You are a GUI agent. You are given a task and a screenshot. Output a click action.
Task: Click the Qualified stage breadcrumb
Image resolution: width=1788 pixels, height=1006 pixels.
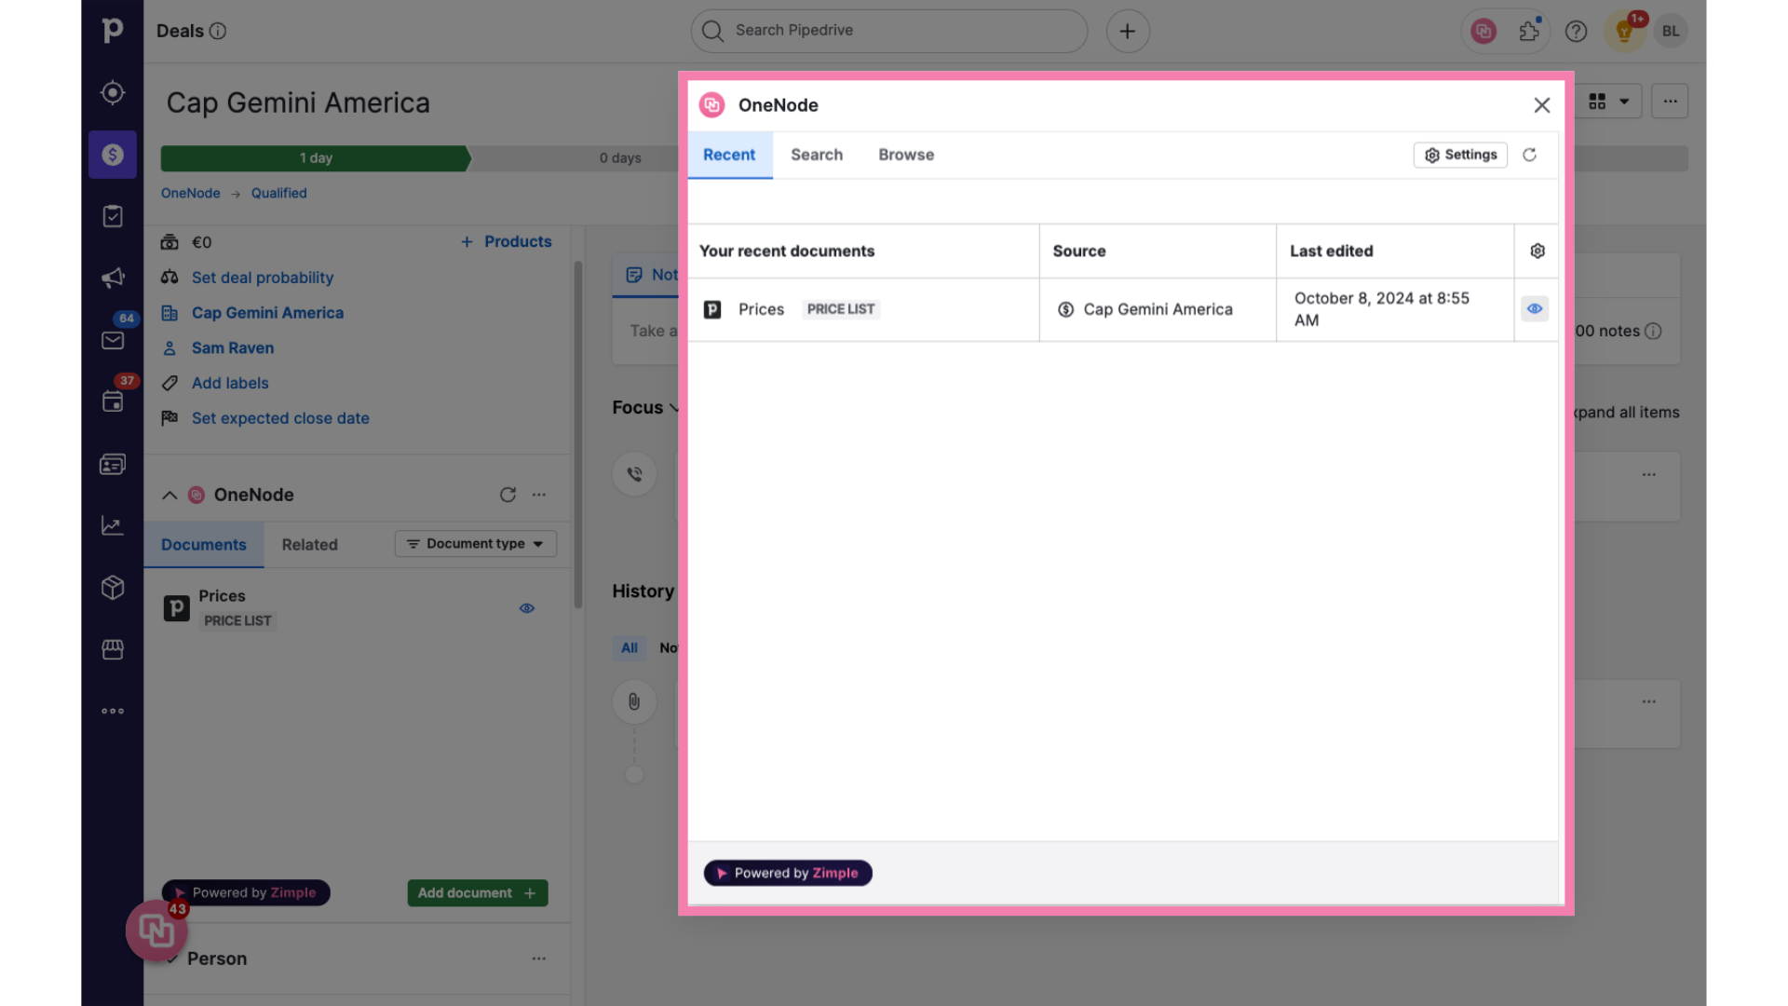[278, 193]
